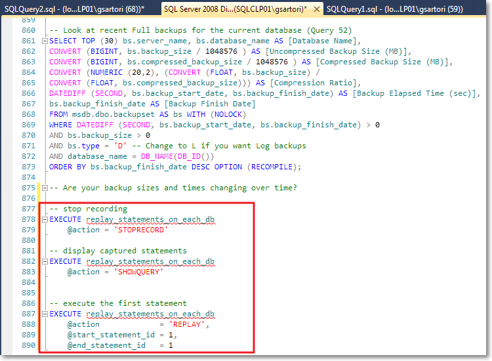Collapse the backup sizes comment block on line 875

45,188
